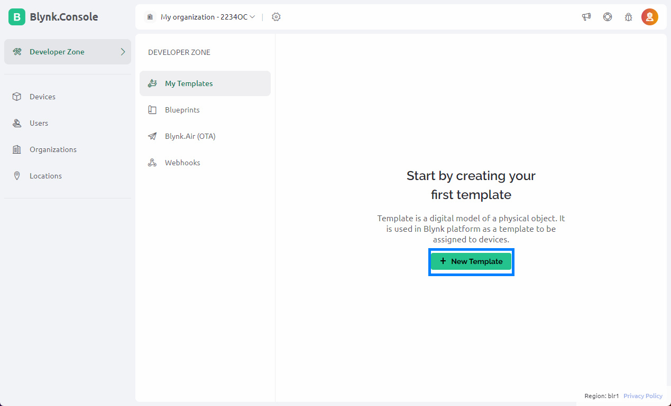Click the Blynk logo icon
The image size is (671, 406).
coord(17,17)
